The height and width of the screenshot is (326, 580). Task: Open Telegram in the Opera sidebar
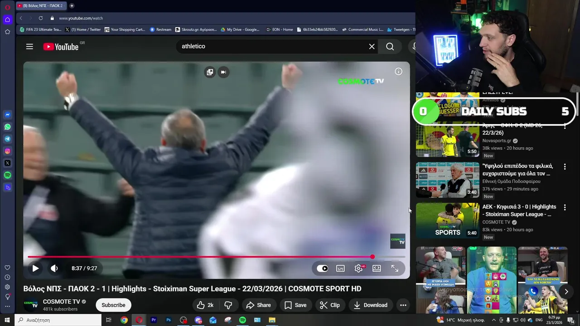coord(8,139)
